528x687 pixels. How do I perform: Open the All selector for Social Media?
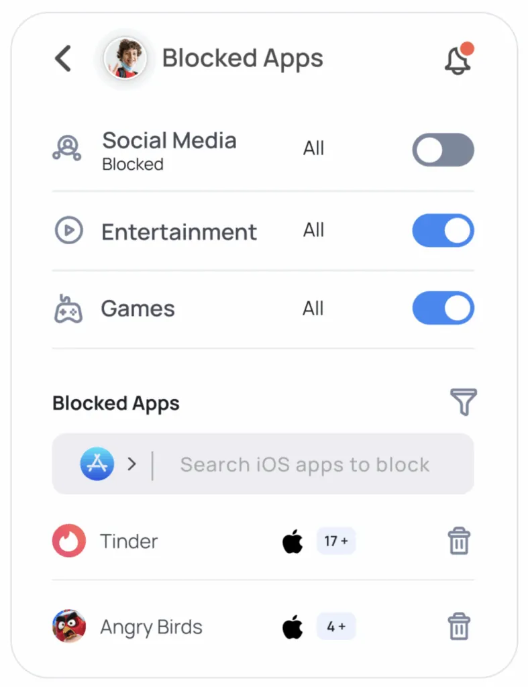313,148
